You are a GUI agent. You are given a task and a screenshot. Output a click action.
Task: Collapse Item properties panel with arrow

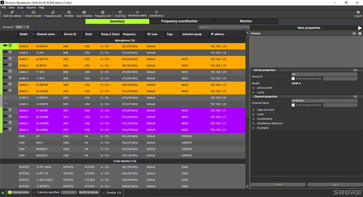[x=360, y=28]
